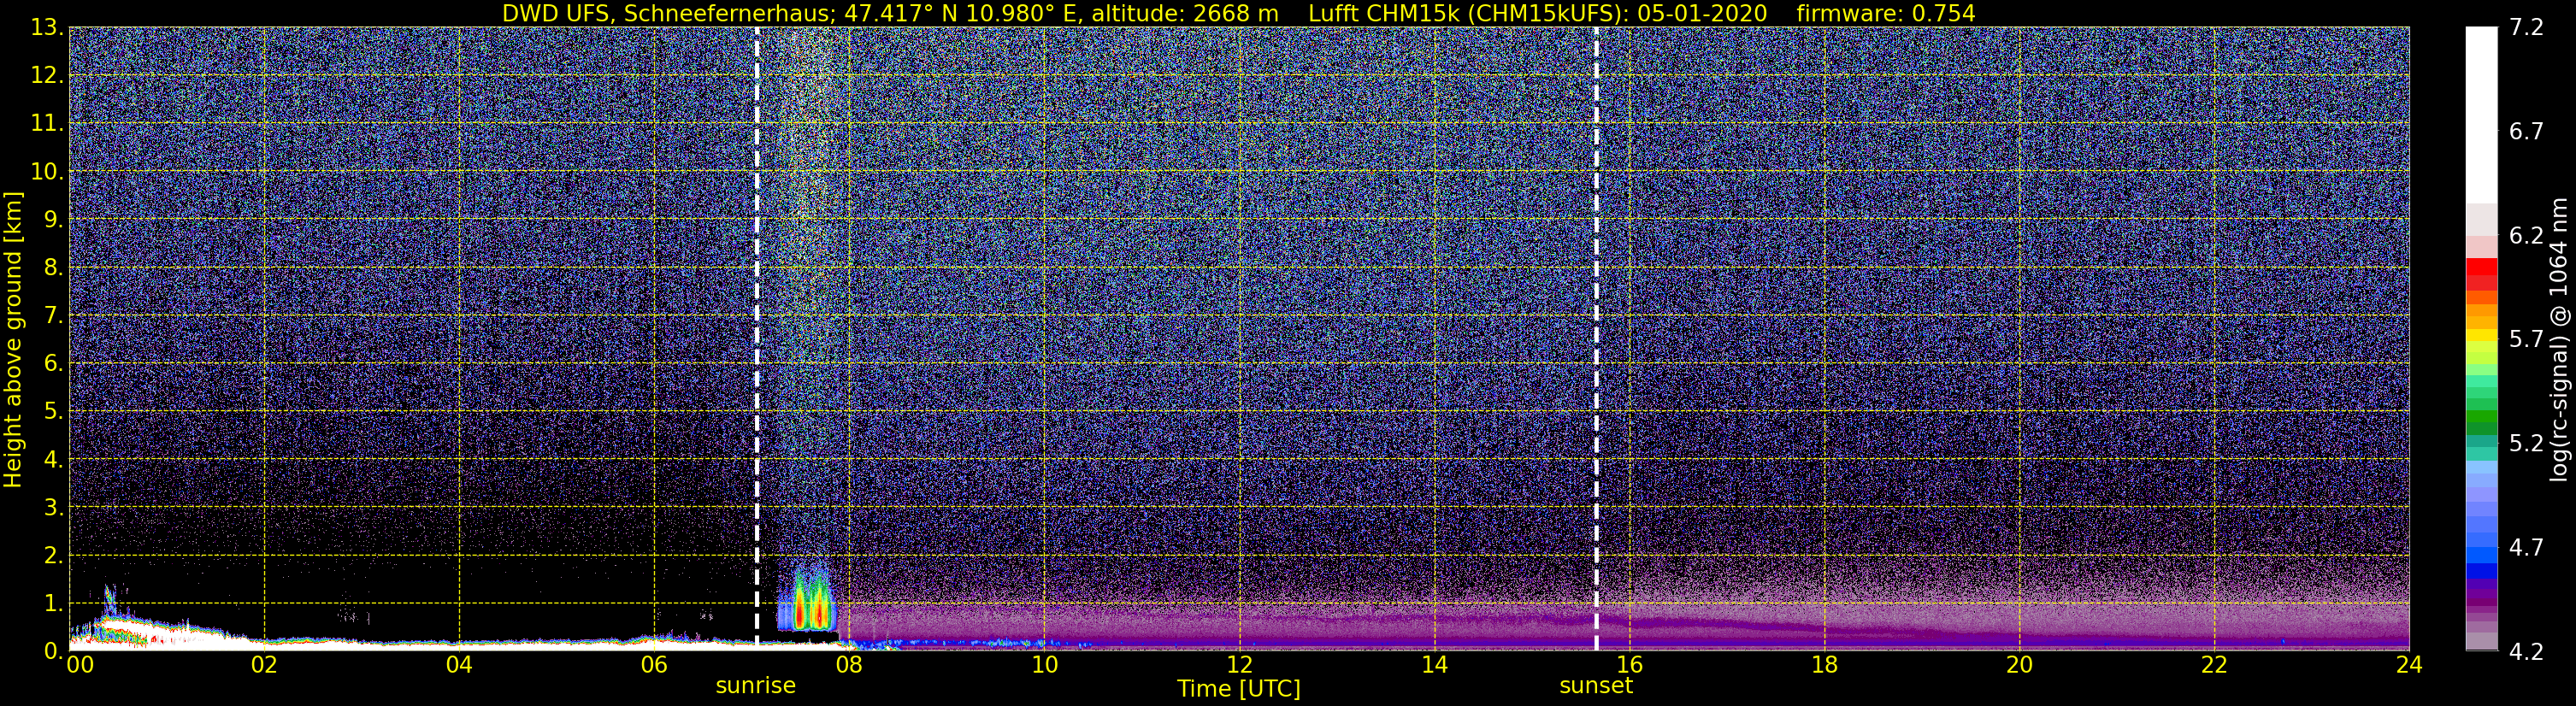Click the 'sunset' label below the time axis

(1596, 686)
